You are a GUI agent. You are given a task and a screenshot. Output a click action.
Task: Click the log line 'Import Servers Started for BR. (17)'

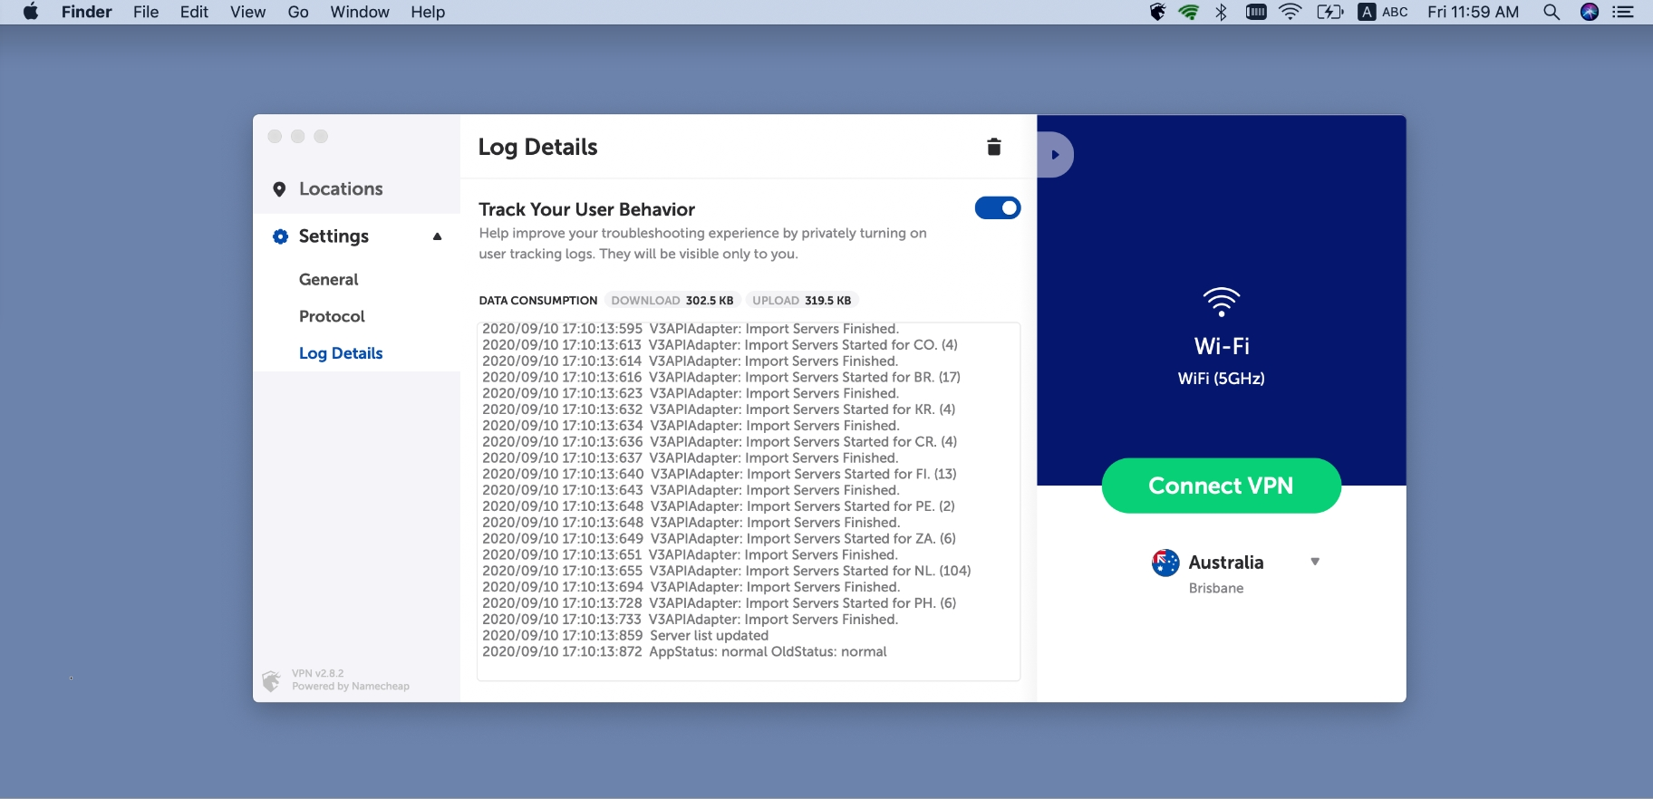721,378
